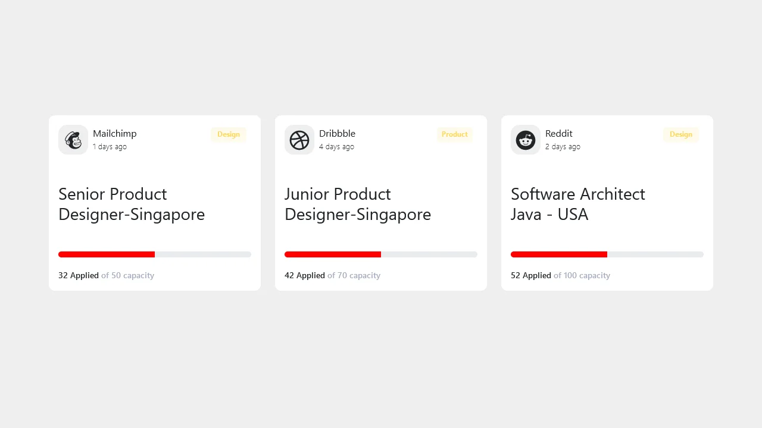Open the Senior Product Designer-Singapore job
Screen dimensions: 762x428
pos(131,204)
